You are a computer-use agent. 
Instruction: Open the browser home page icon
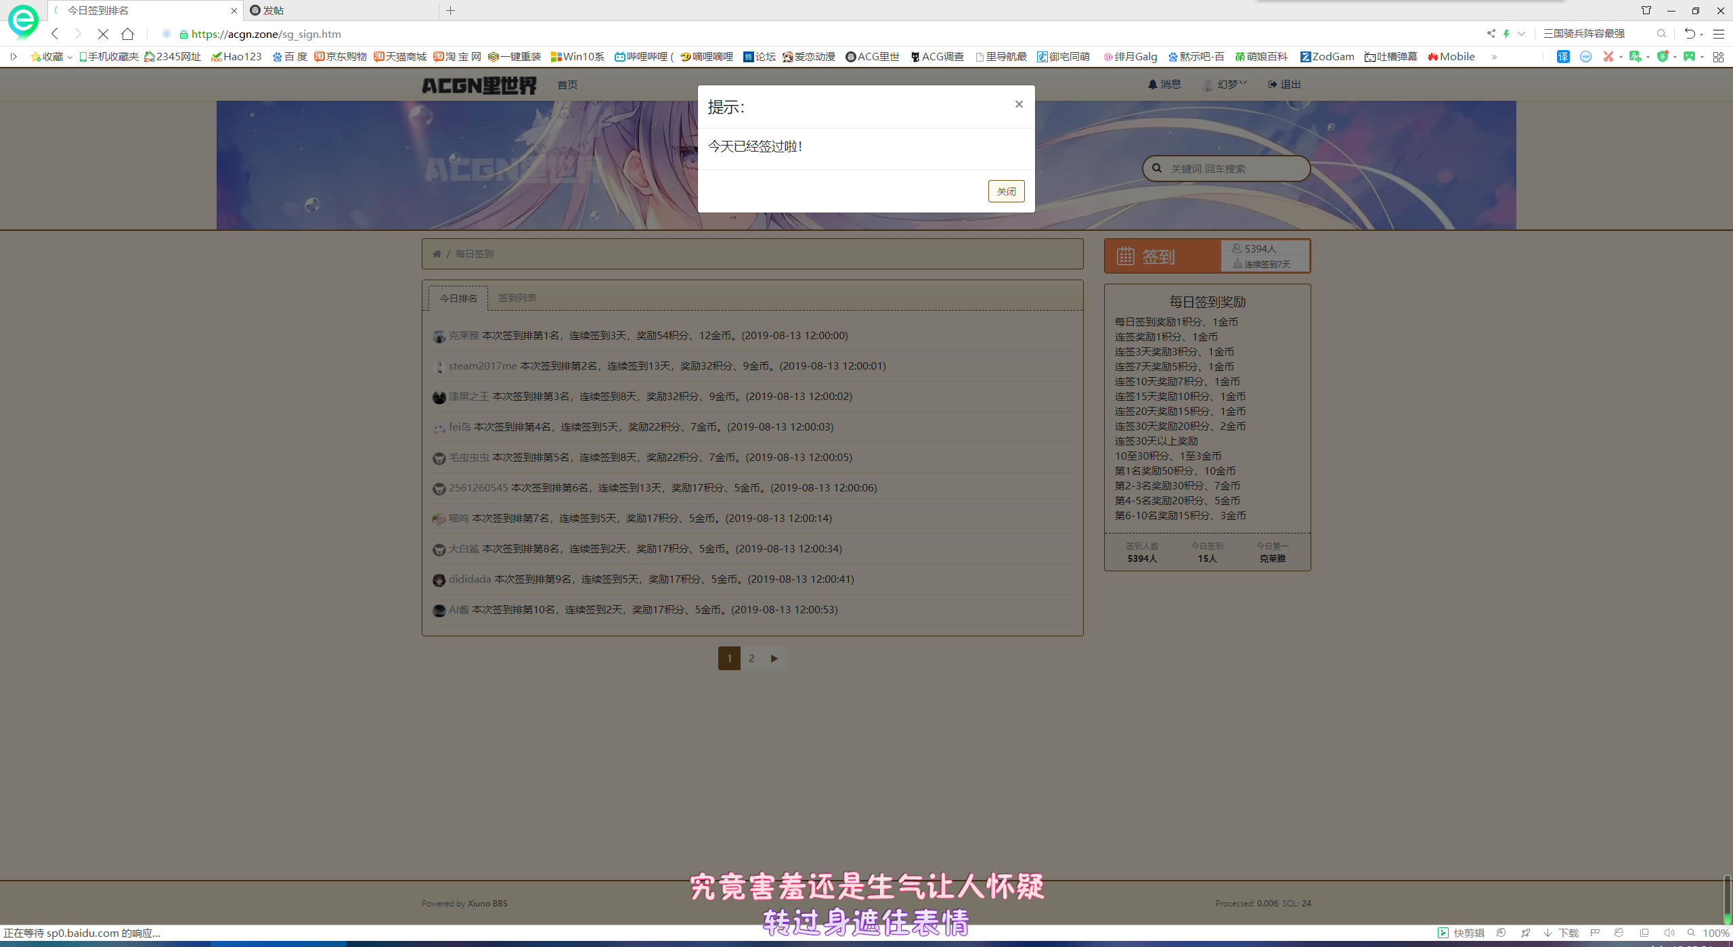pos(127,34)
